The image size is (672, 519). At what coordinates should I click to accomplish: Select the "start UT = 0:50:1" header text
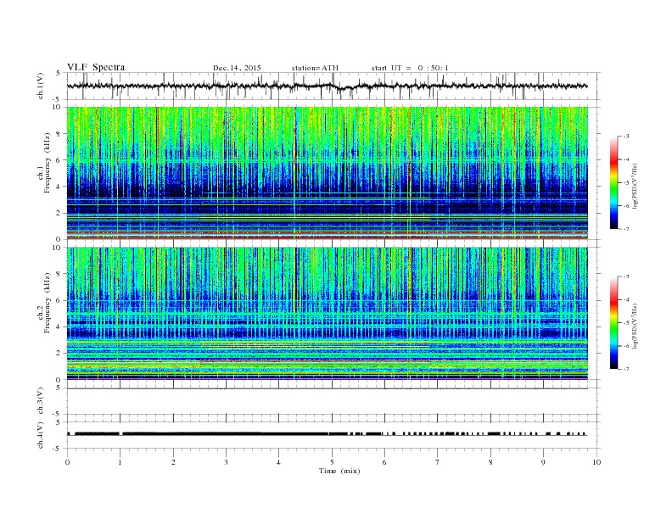point(410,68)
